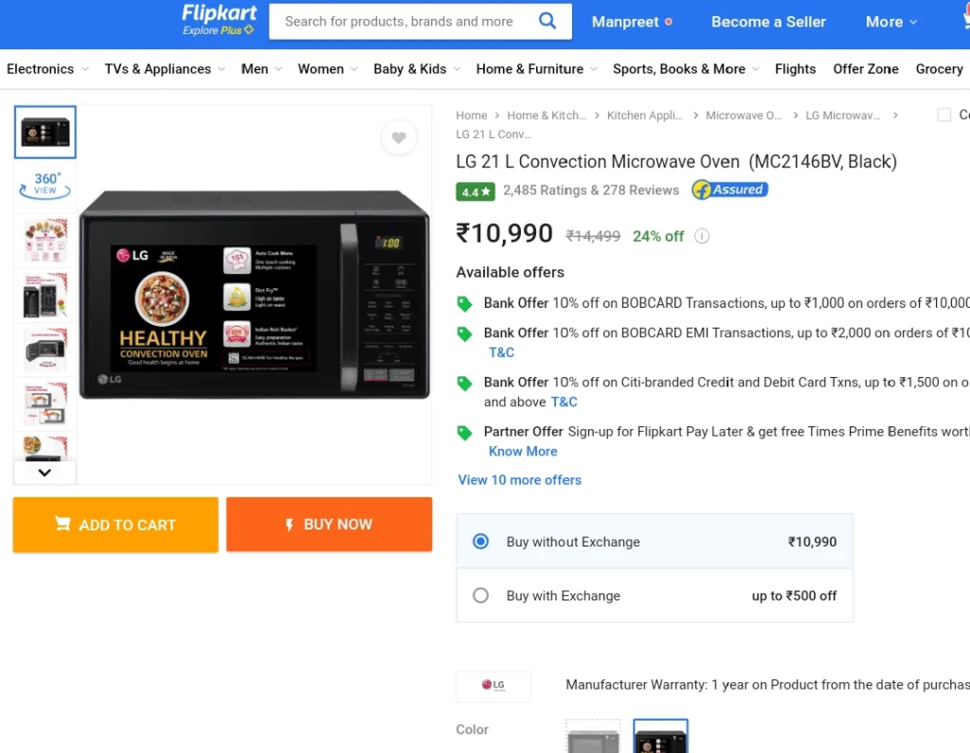Click Become a Seller
970x753 pixels.
[x=768, y=22]
